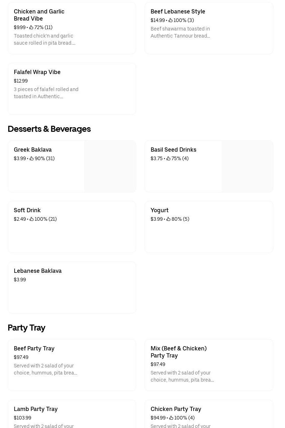Click the thumbs-up icon beside Beef Lebanese Style rating
285x428 pixels.
pyautogui.click(x=171, y=20)
